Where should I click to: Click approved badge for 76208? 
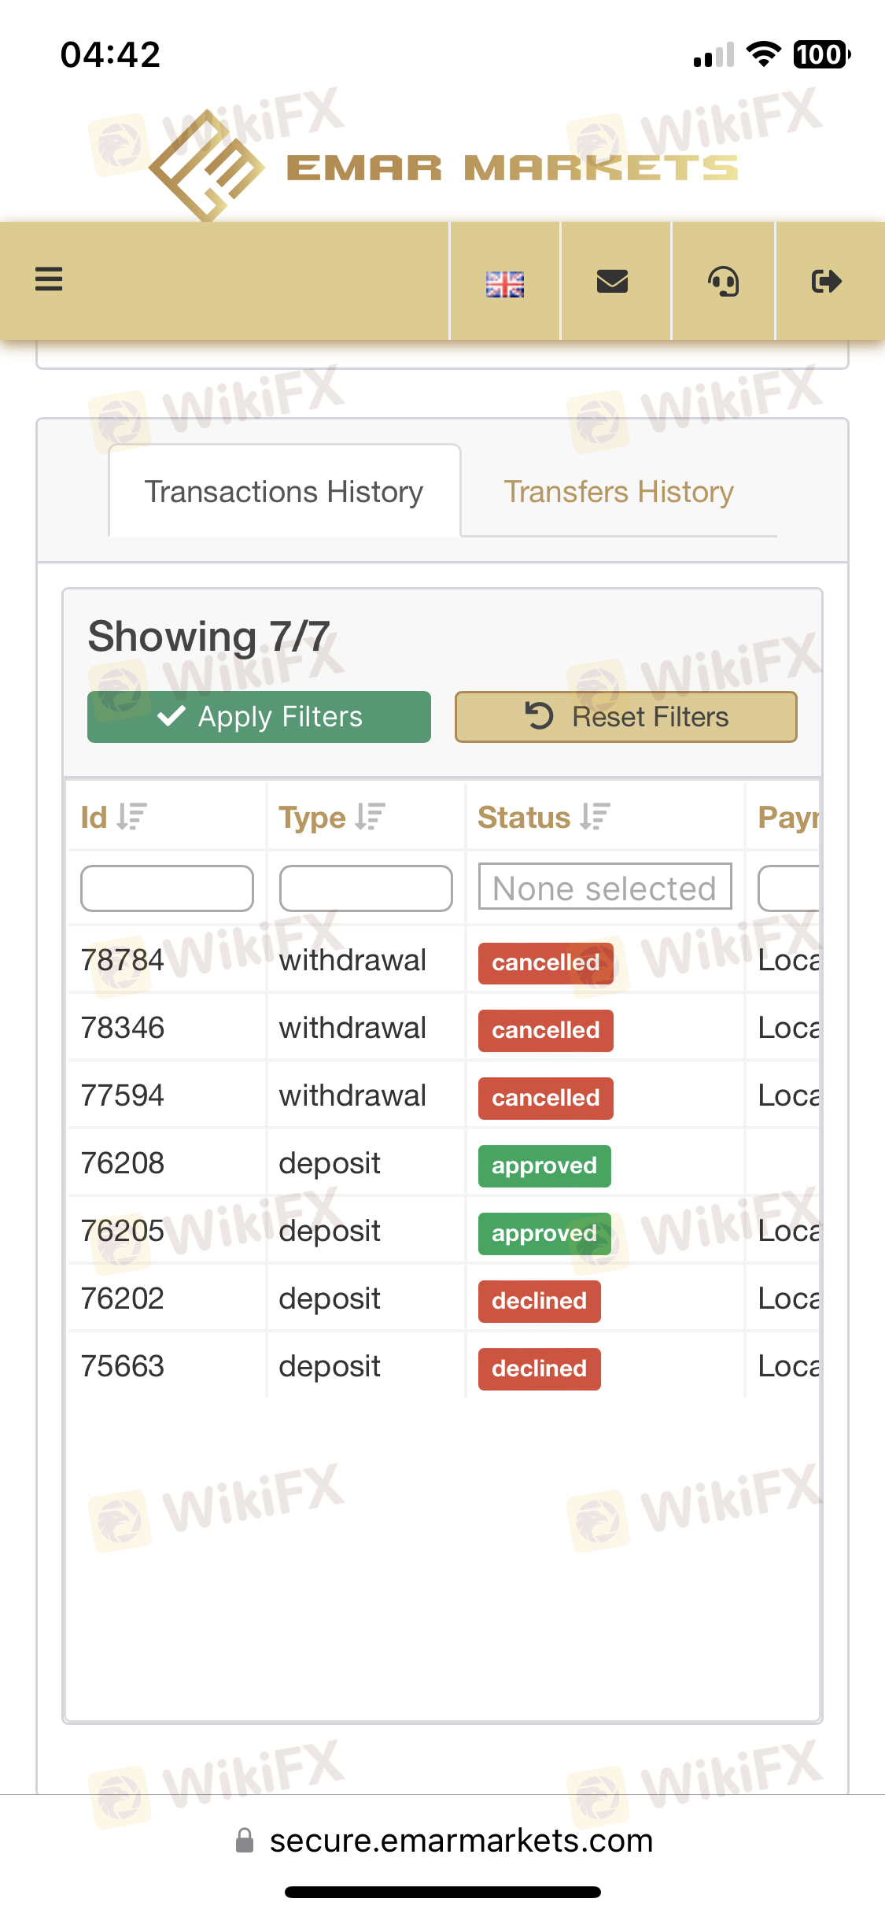tap(544, 1165)
